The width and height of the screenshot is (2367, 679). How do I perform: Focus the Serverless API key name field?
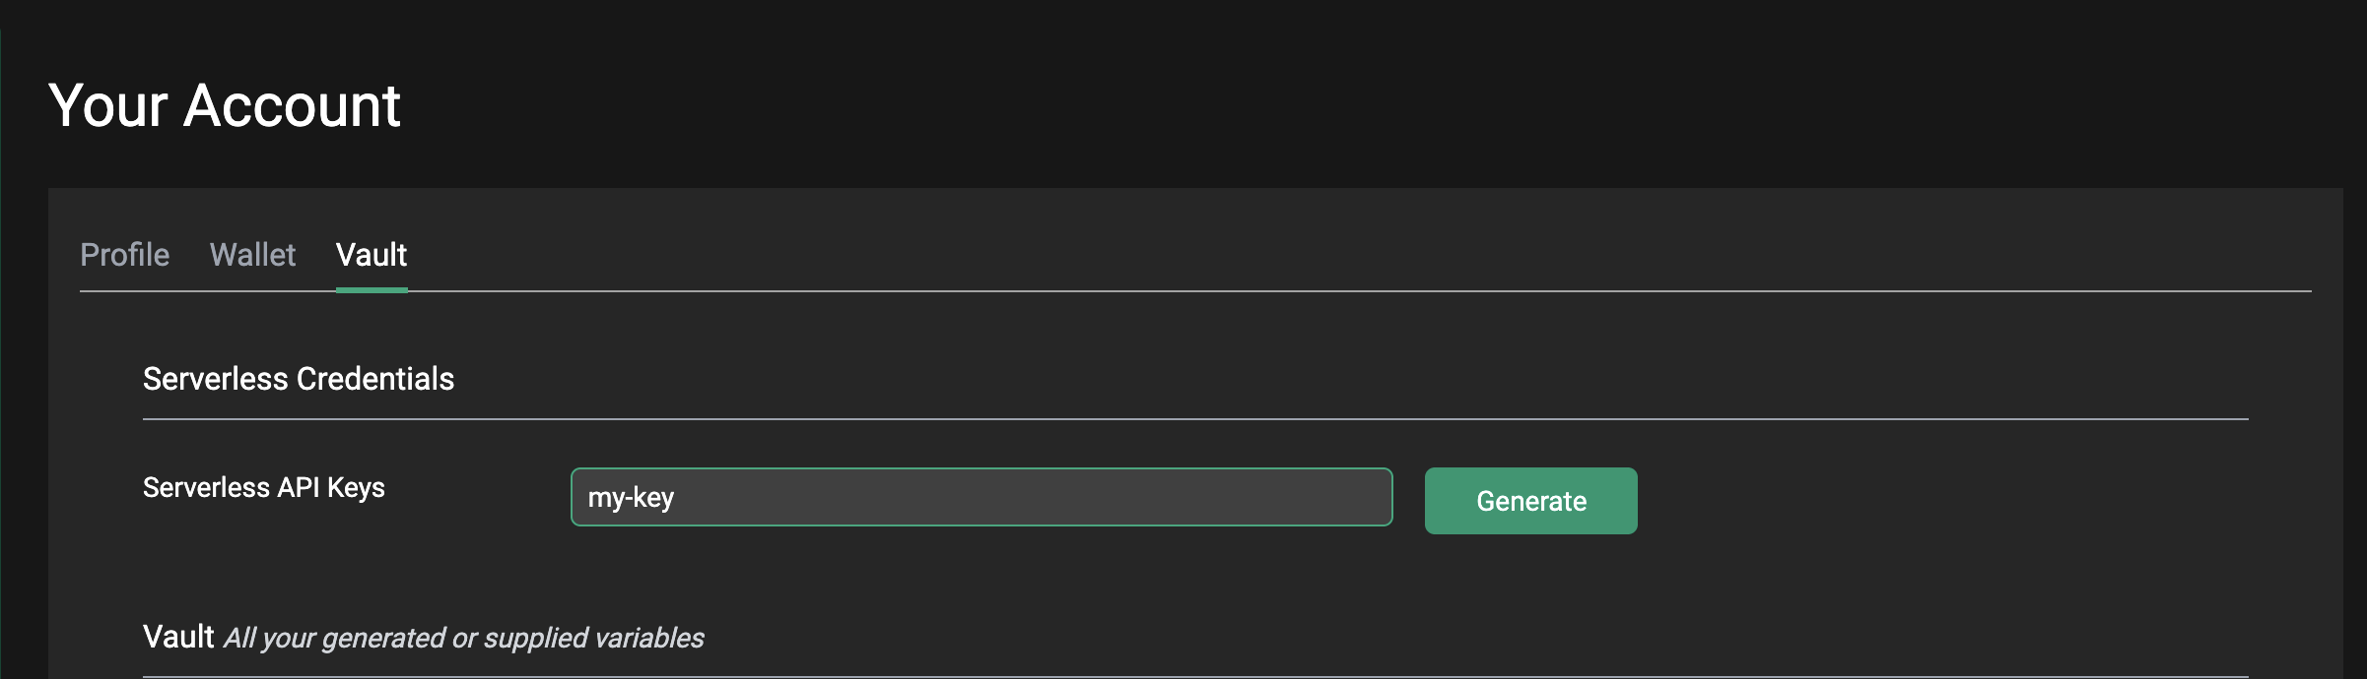tap(981, 497)
